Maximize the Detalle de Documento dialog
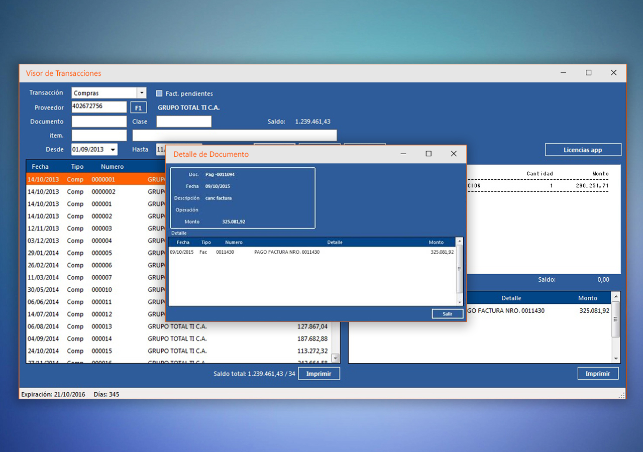The height and width of the screenshot is (452, 643). [x=428, y=154]
